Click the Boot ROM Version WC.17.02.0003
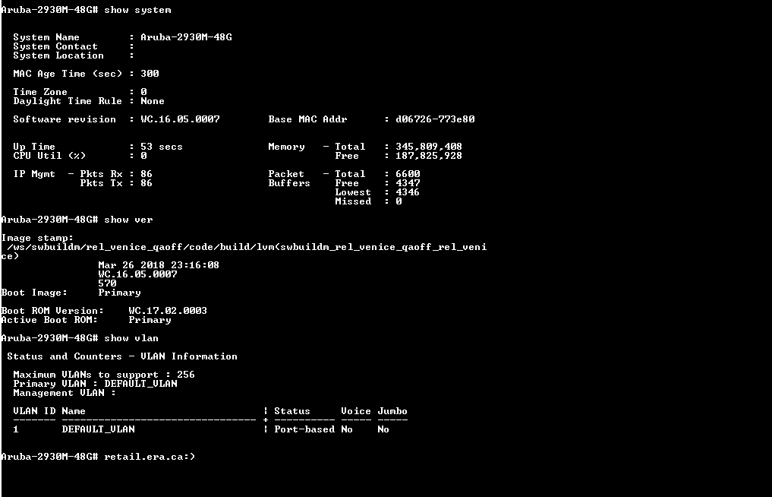The image size is (772, 497). tap(168, 311)
